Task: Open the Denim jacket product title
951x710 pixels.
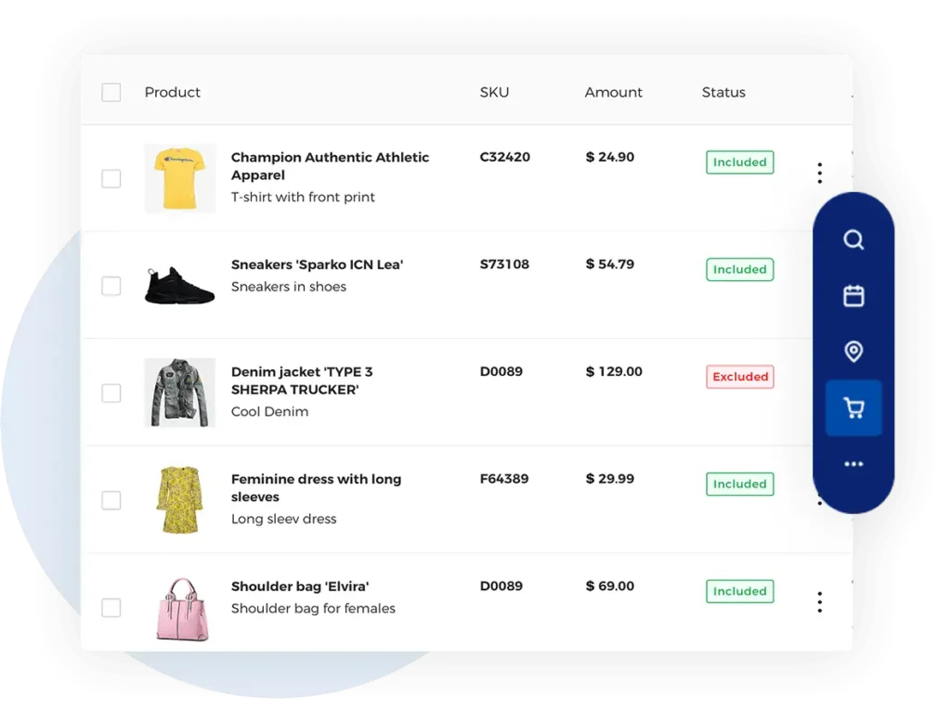Action: pyautogui.click(x=302, y=381)
